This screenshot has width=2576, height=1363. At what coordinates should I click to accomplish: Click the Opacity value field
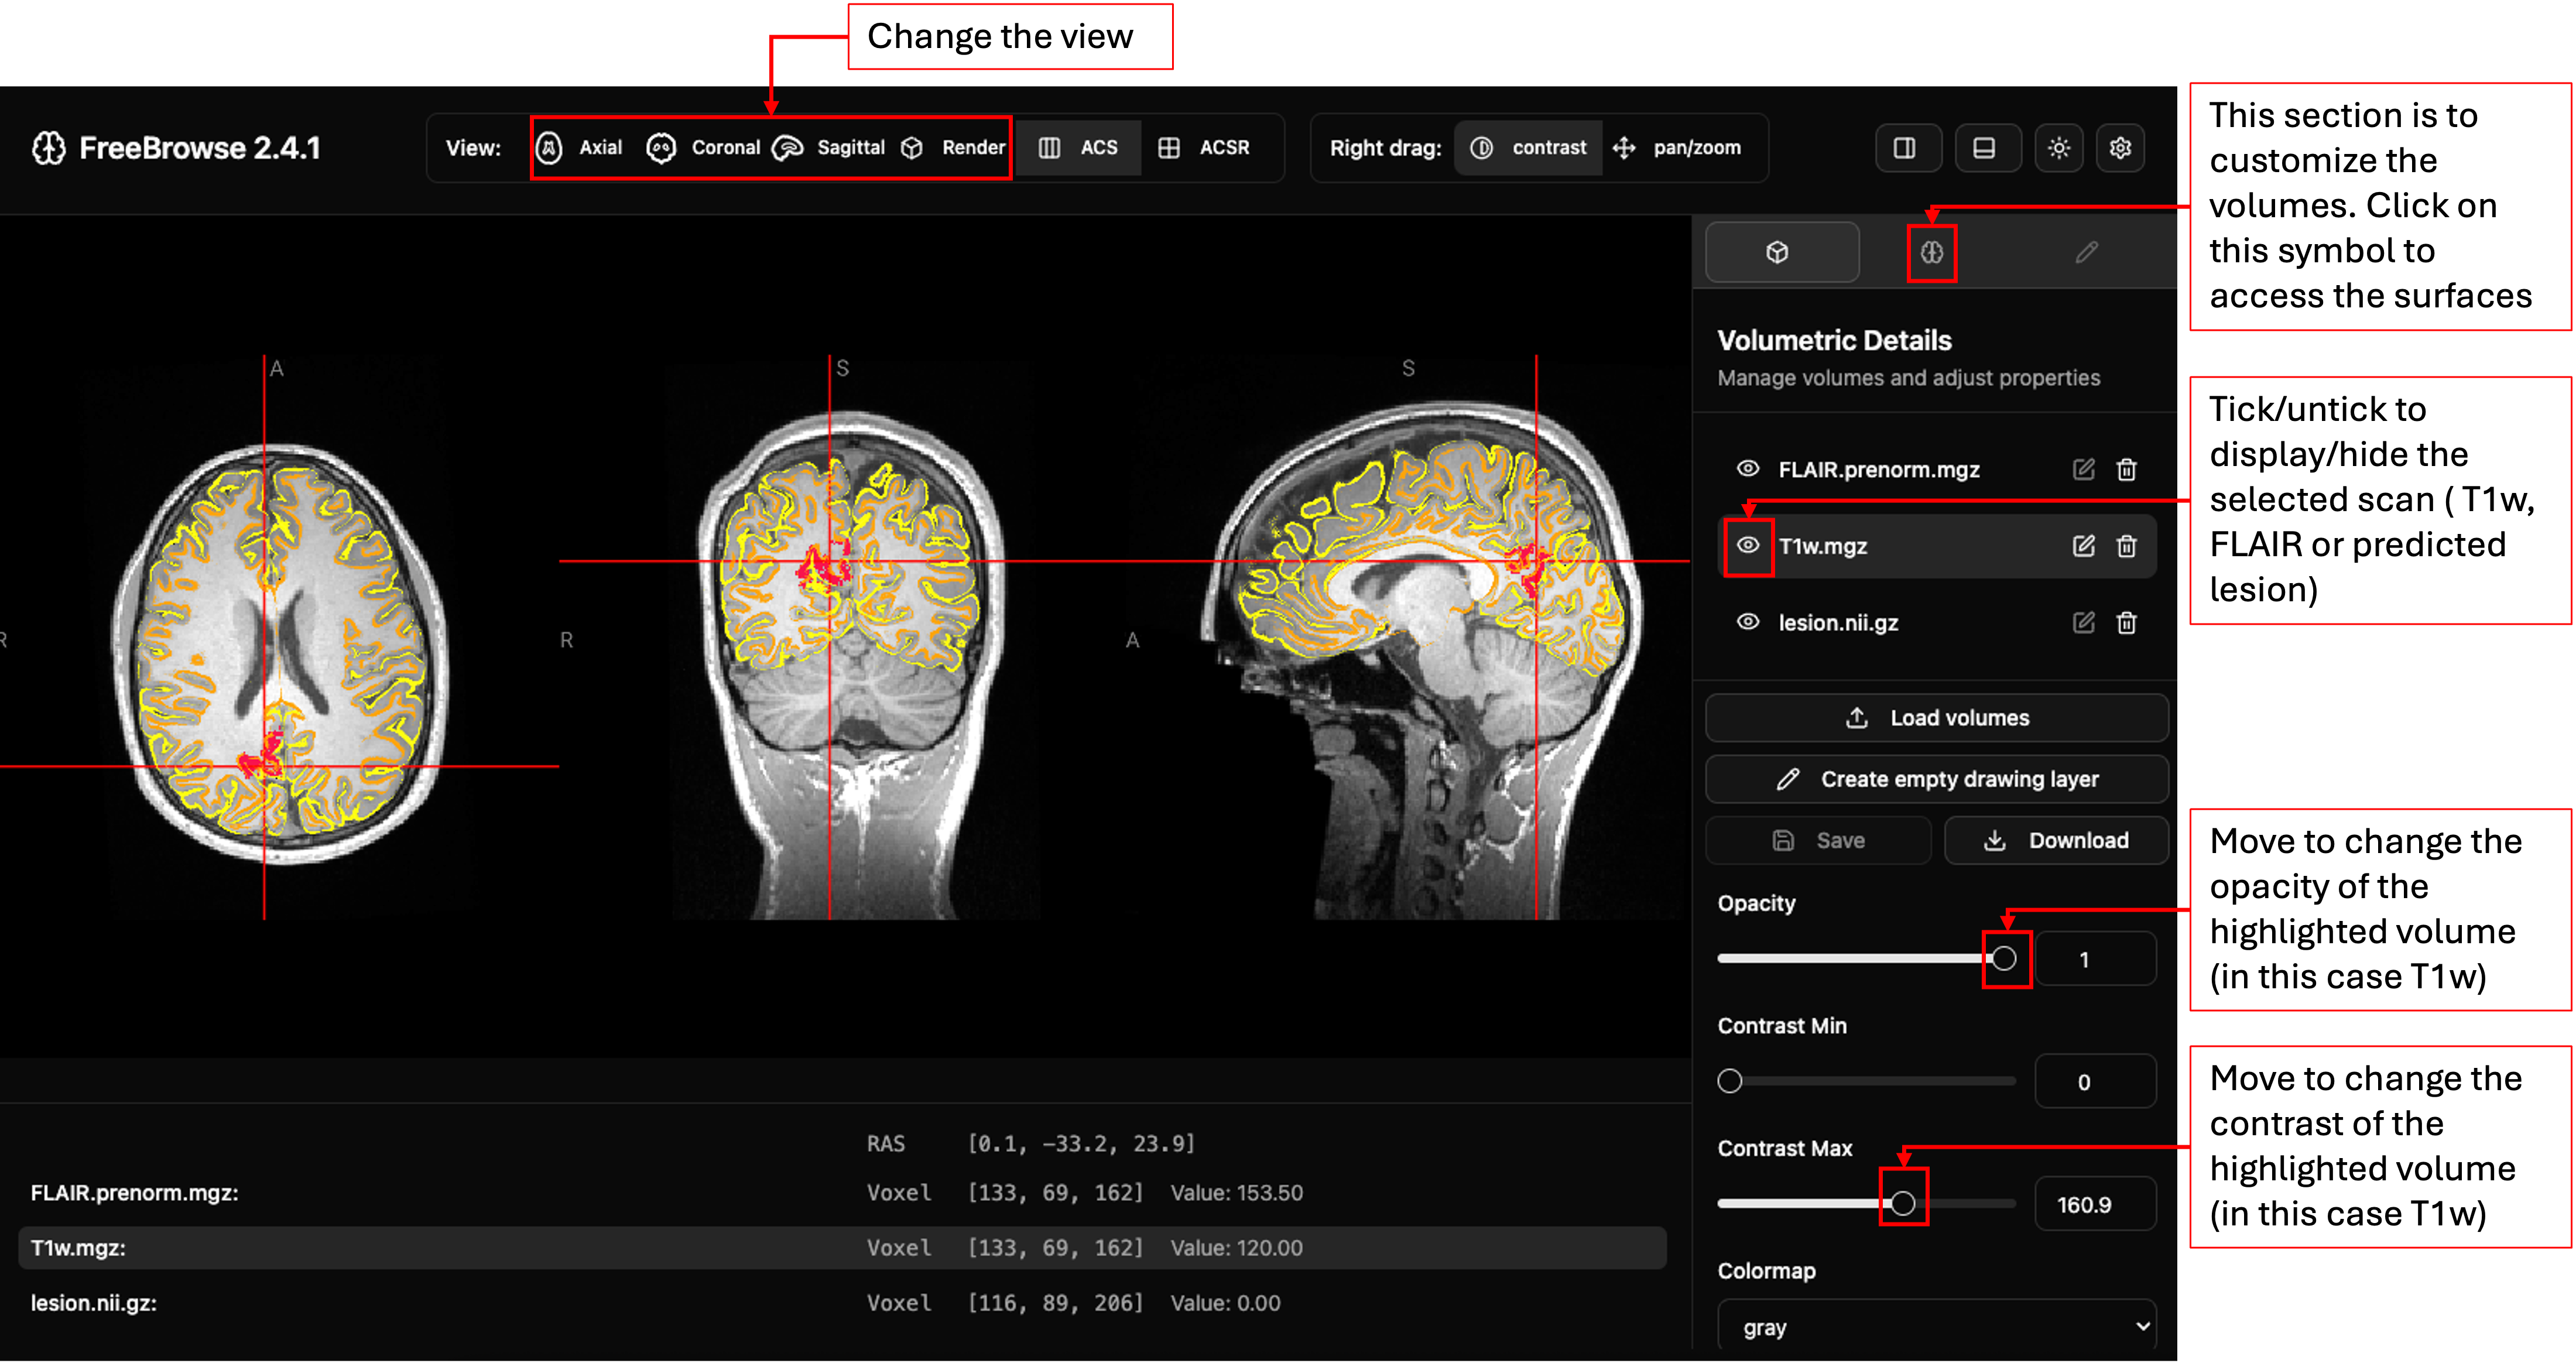point(2095,959)
